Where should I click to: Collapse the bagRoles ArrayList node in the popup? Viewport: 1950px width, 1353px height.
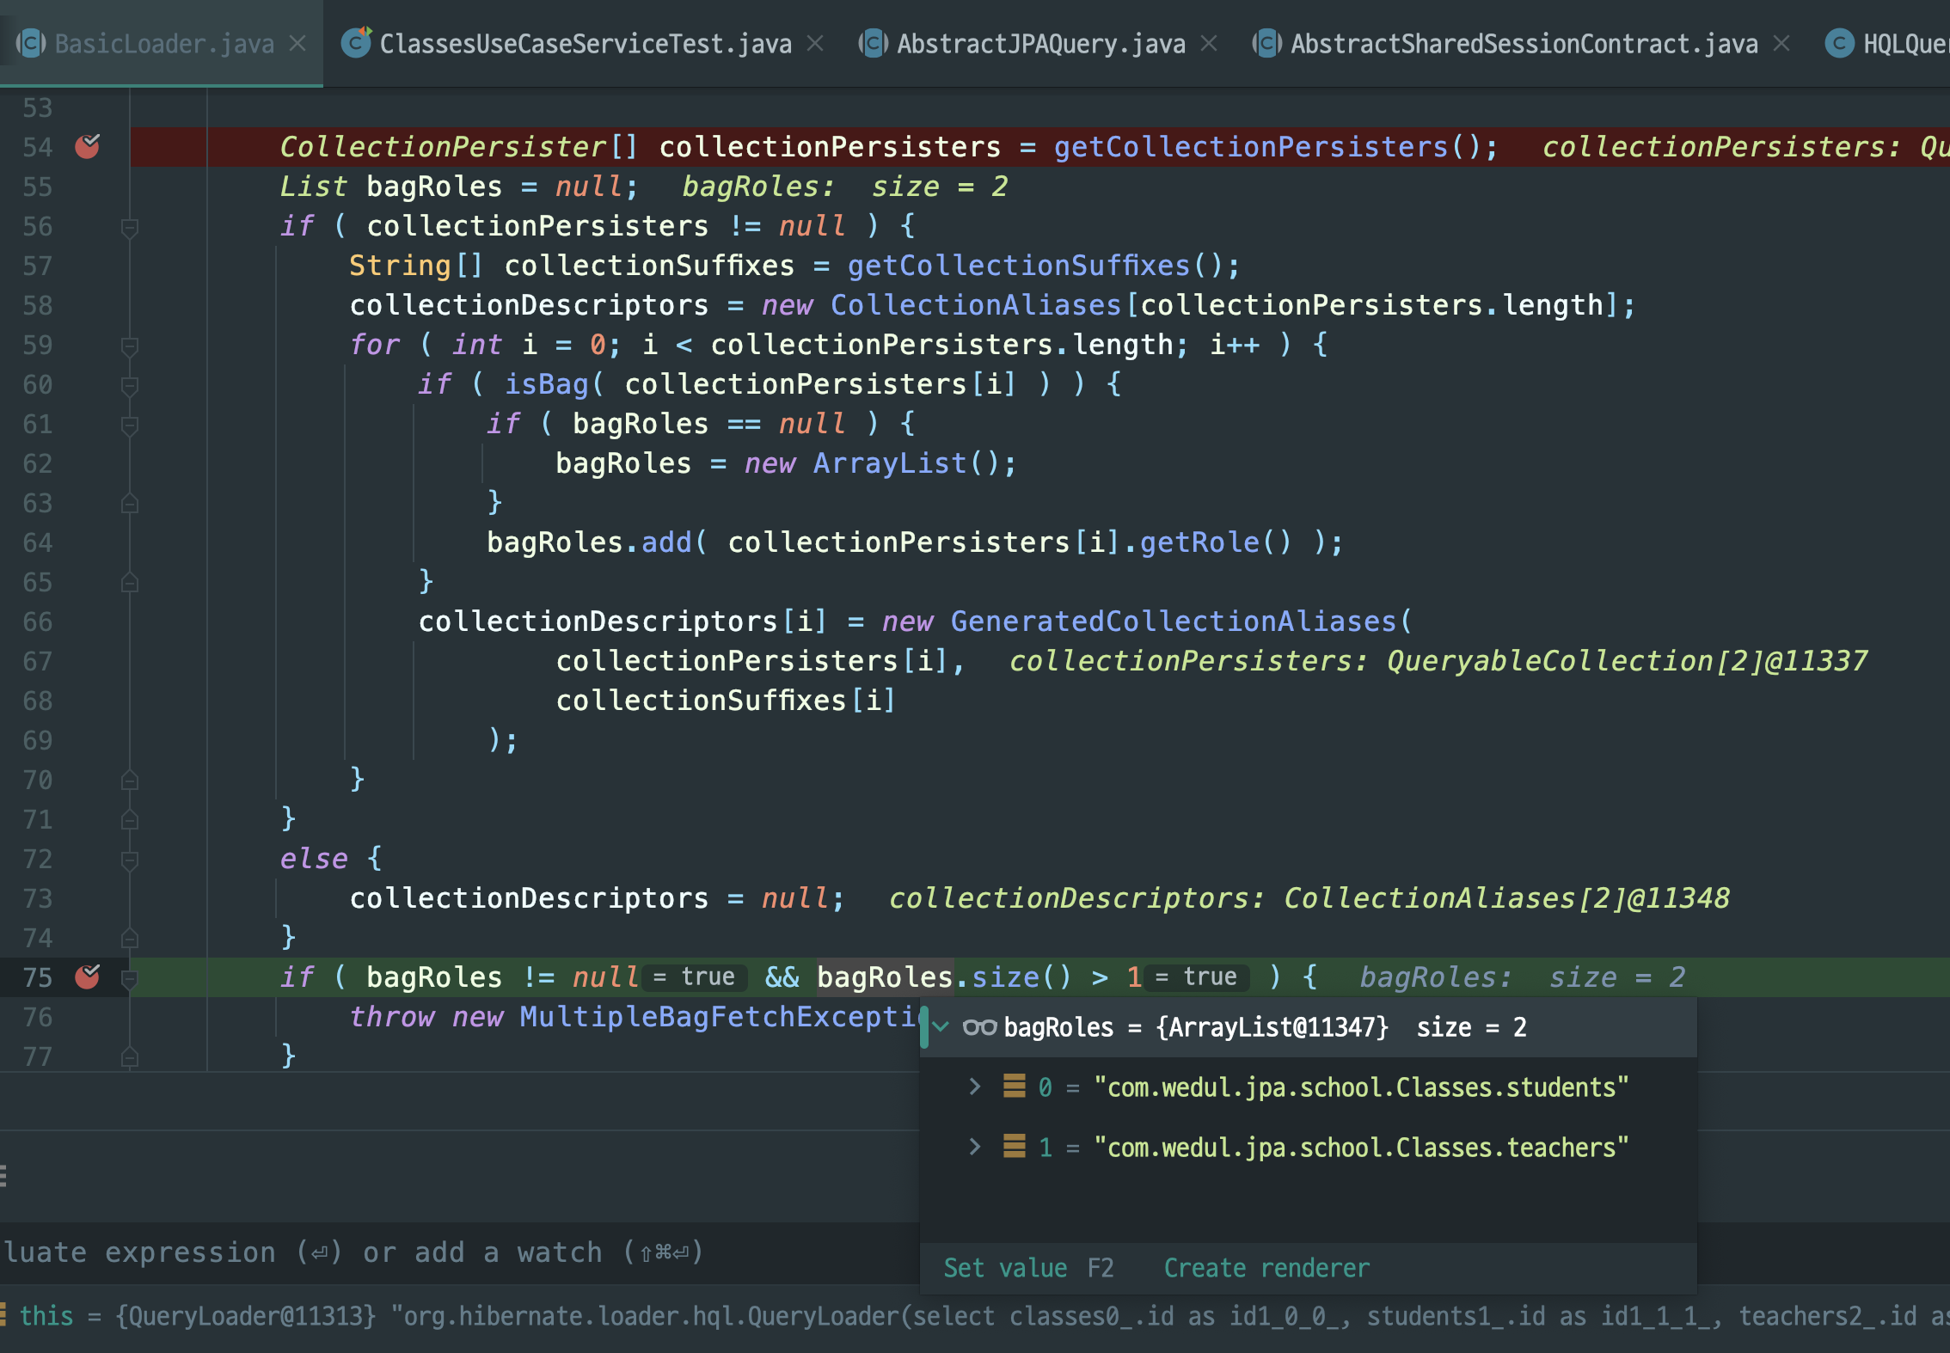point(941,1027)
